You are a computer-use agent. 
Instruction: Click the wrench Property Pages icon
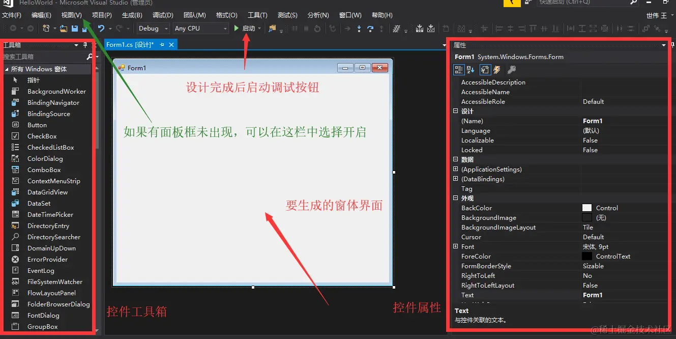click(512, 70)
